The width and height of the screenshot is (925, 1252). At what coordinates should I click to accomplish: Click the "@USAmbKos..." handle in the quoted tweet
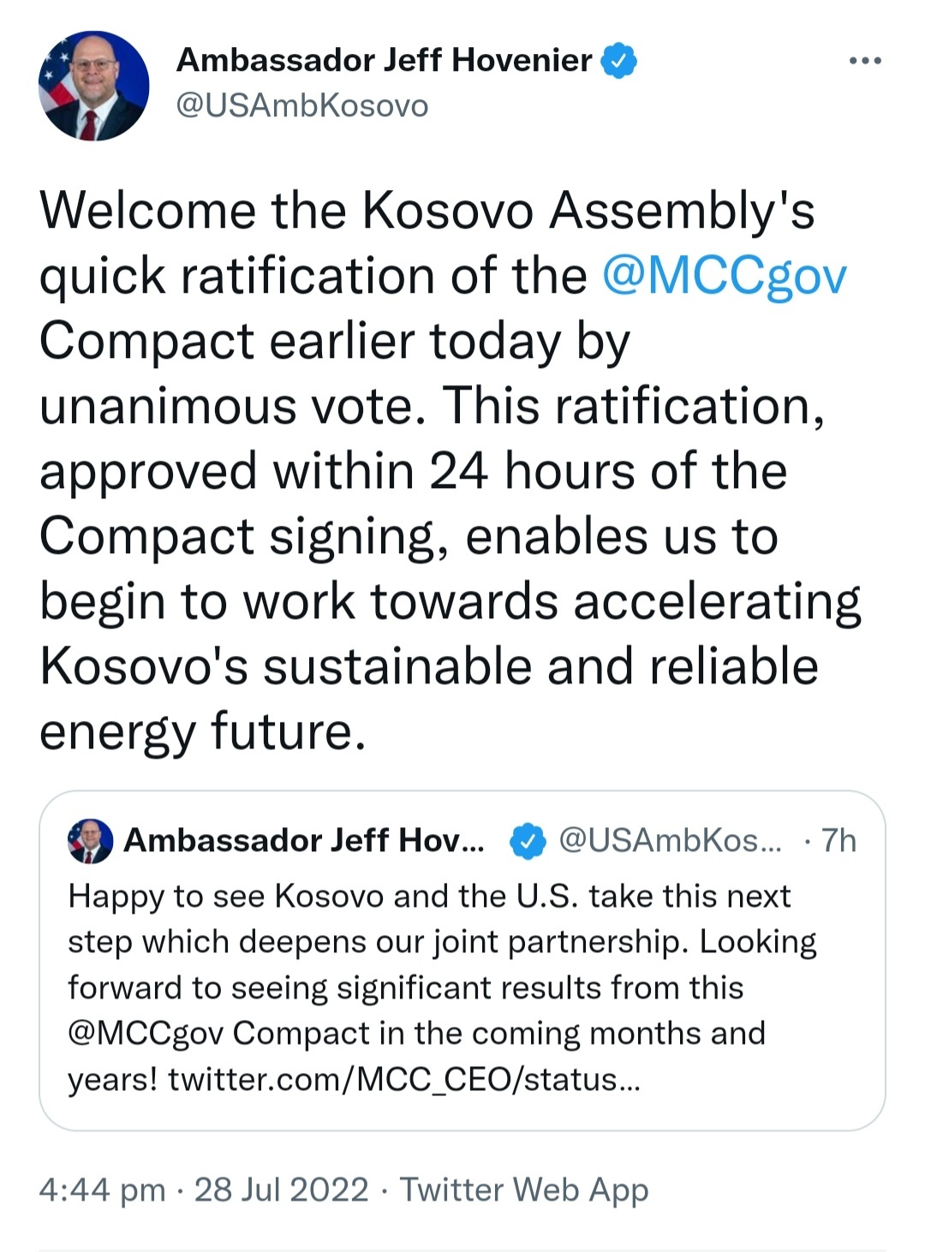(x=670, y=841)
